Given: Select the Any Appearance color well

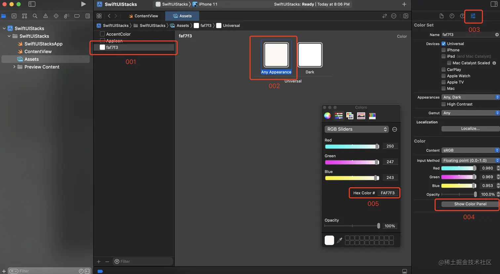Looking at the screenshot, I should [x=276, y=55].
